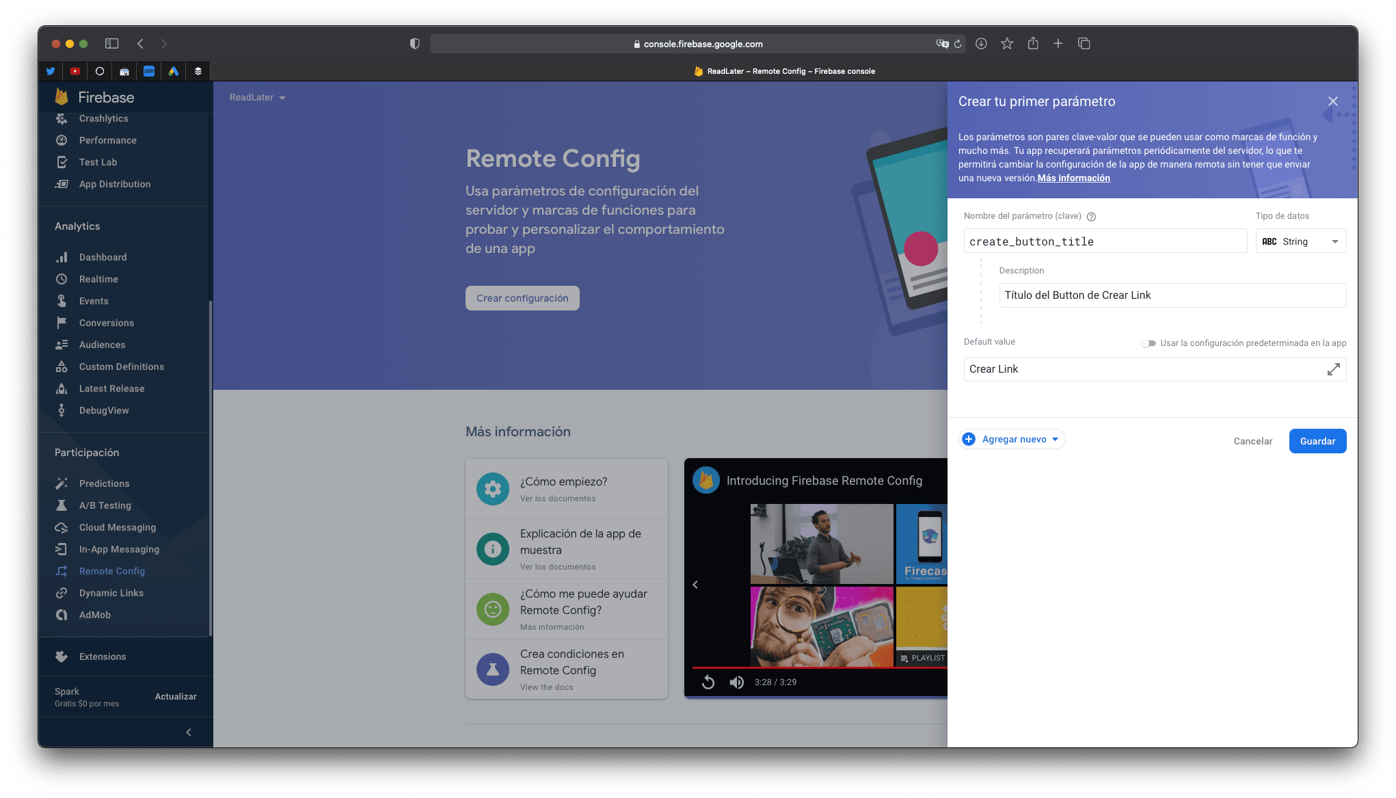This screenshot has height=798, width=1396.
Task: Bookmark page with star icon
Action: pyautogui.click(x=1007, y=44)
